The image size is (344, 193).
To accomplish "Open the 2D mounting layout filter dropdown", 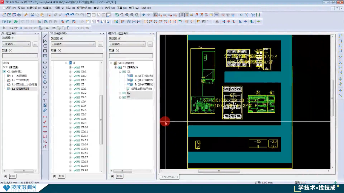I will tap(94, 44).
